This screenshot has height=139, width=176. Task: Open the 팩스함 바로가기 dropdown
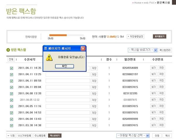click(143, 50)
